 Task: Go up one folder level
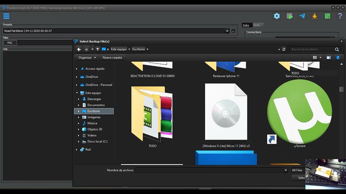(98, 49)
